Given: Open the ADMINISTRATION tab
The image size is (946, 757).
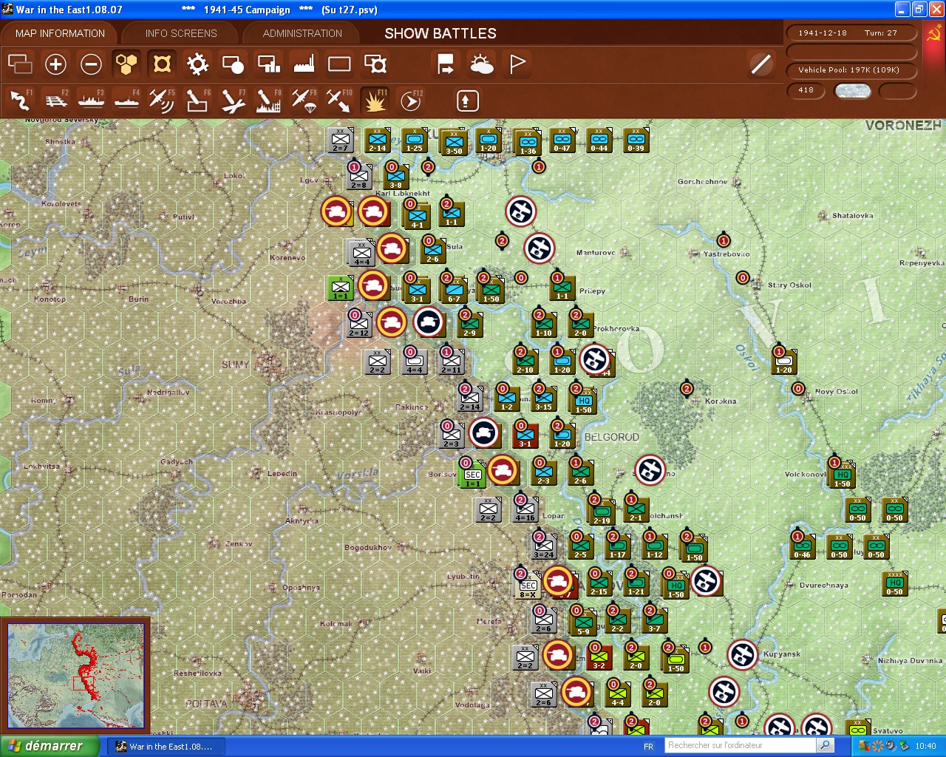Looking at the screenshot, I should point(302,33).
